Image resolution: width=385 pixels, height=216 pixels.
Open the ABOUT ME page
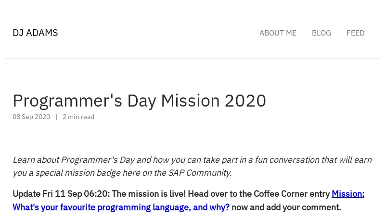click(278, 33)
